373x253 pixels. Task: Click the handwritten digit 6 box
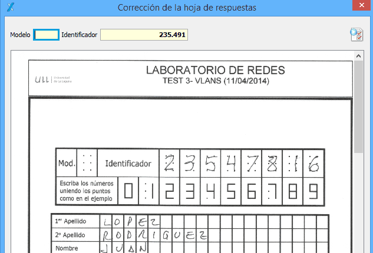point(313,163)
